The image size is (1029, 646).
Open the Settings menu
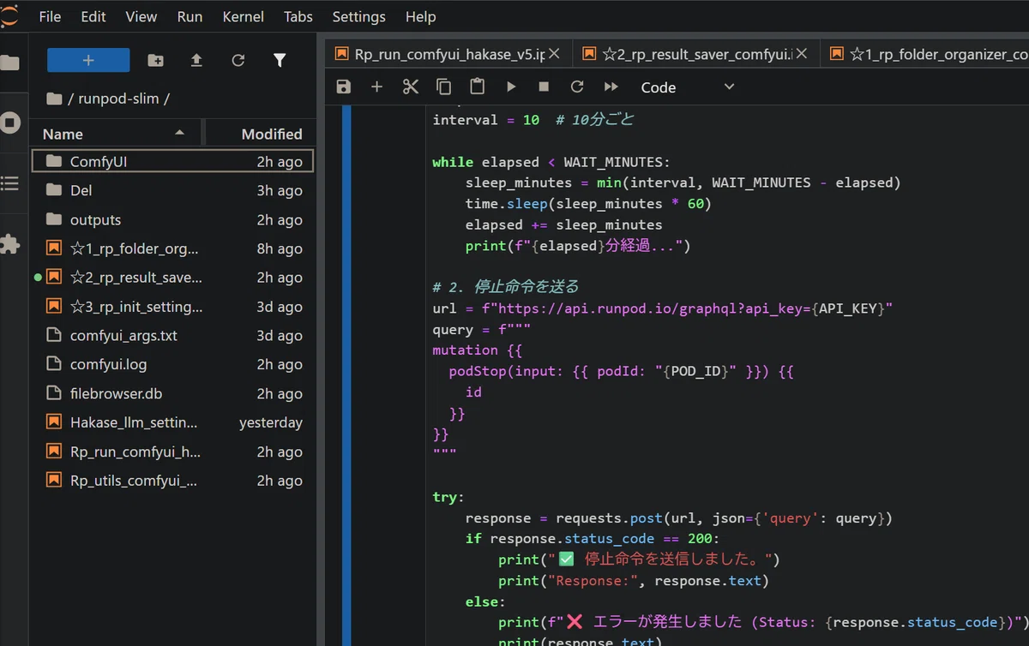coord(358,16)
